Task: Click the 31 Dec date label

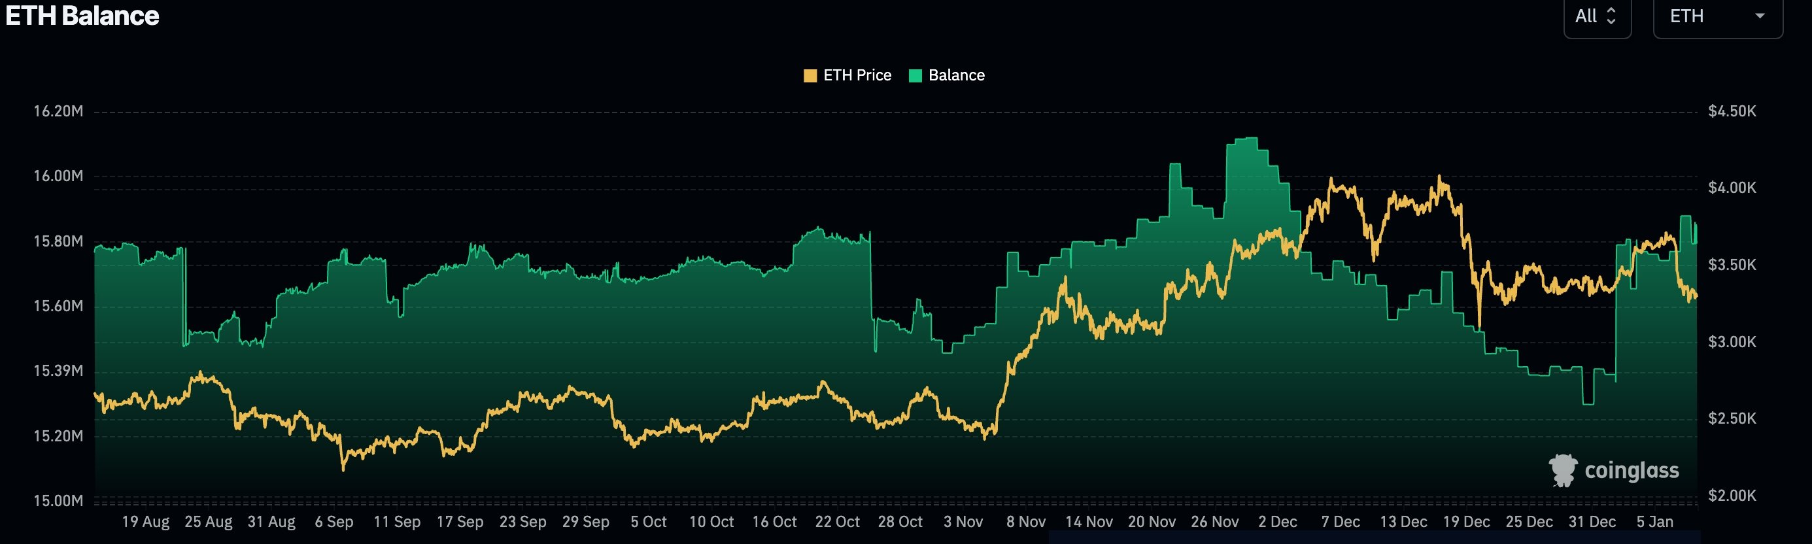Action: (1592, 522)
